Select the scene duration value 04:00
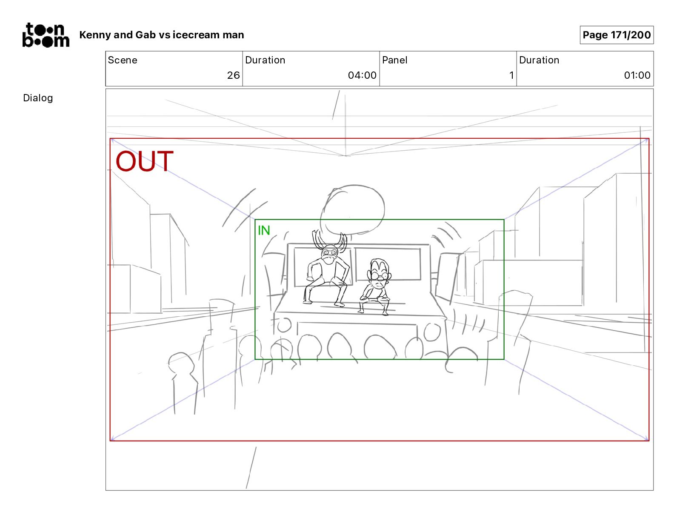The image size is (674, 521). pos(362,75)
